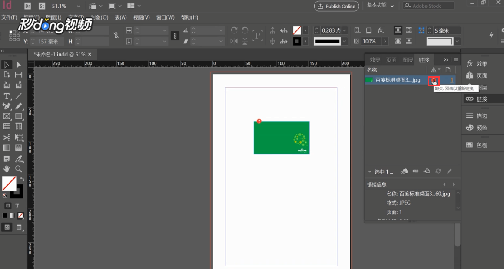Open the 基本功能 workspace dropdown
This screenshot has width=504, height=269.
pos(381,5)
